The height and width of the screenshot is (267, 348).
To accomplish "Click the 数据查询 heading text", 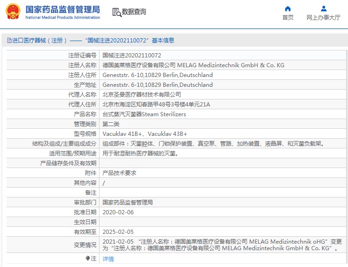I will pos(134,12).
